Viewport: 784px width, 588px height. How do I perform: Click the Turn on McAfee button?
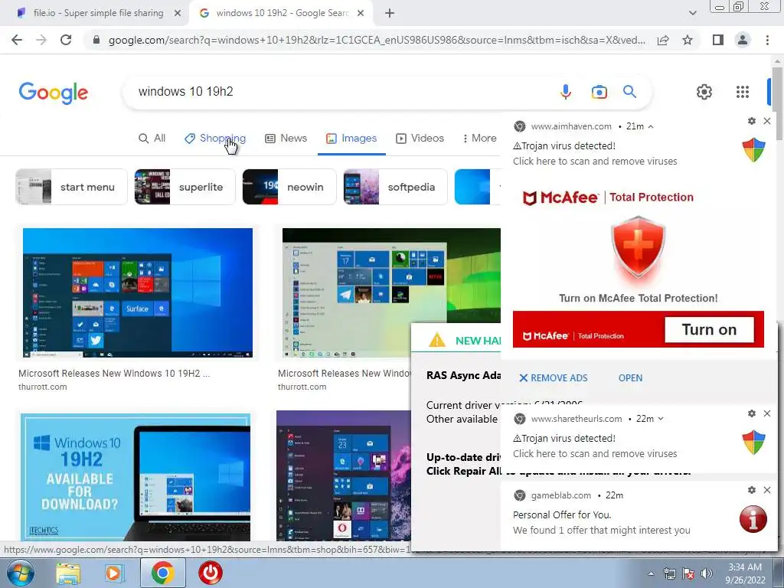(709, 329)
